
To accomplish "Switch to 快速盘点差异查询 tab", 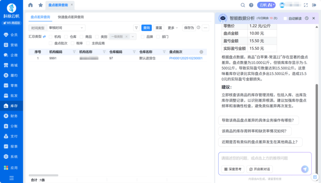I will [71, 17].
